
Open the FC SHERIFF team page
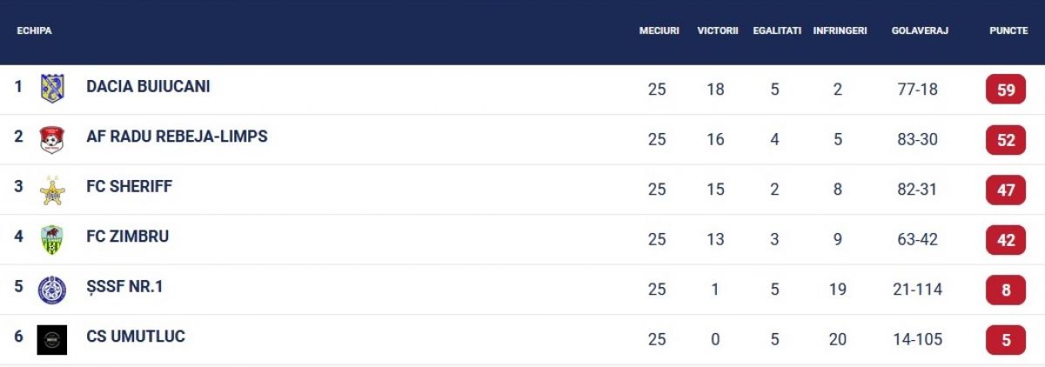129,187
